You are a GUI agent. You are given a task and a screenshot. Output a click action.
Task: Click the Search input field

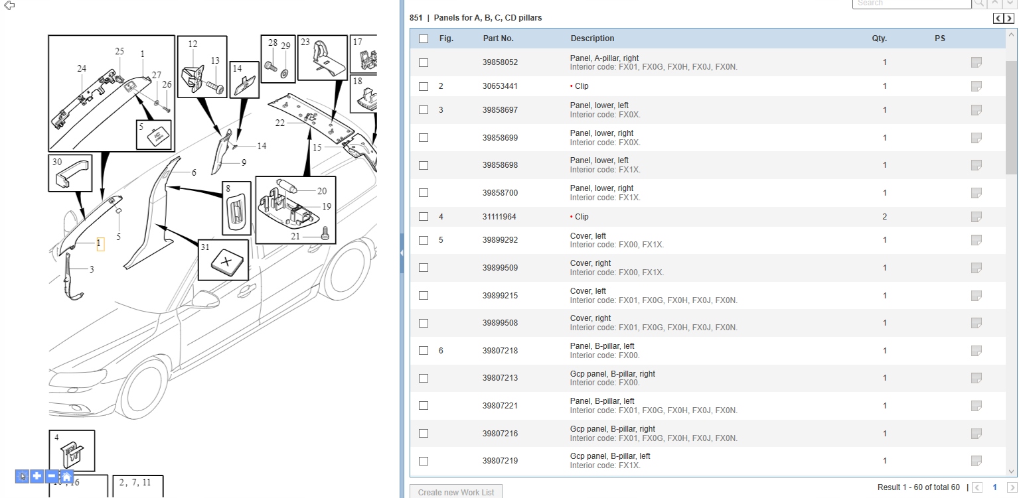pos(911,4)
